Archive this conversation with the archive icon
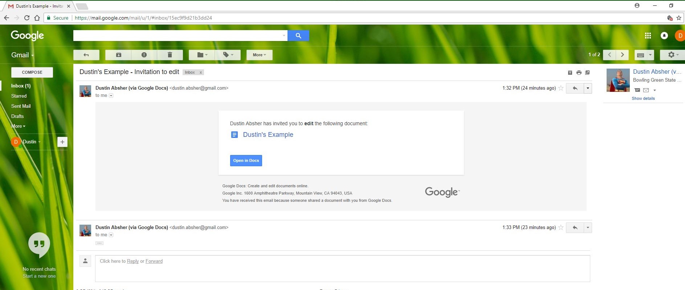 click(118, 55)
